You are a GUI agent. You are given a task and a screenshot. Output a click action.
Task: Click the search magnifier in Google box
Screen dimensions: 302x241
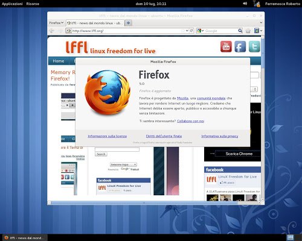[240, 31]
